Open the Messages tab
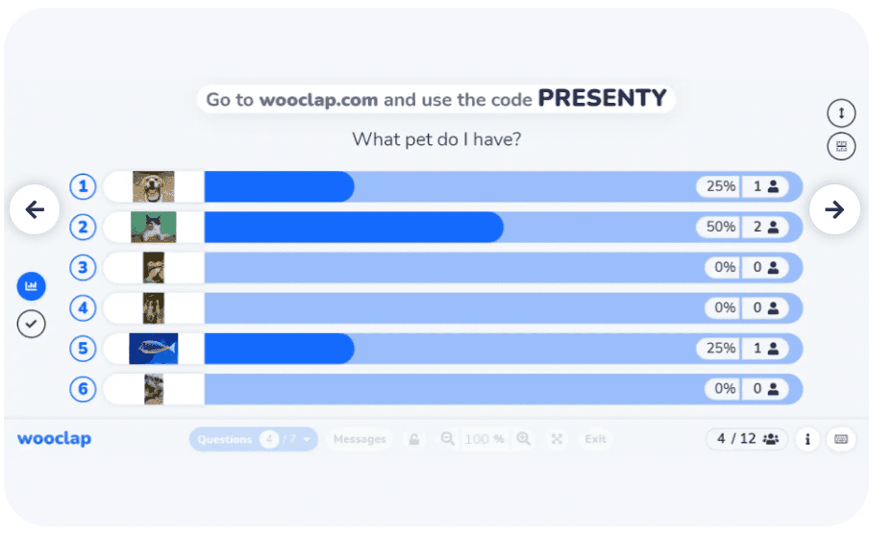This screenshot has width=894, height=534. click(360, 439)
